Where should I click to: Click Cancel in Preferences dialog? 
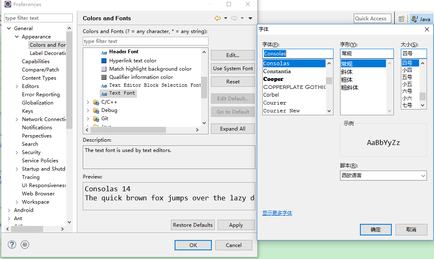coord(234,245)
